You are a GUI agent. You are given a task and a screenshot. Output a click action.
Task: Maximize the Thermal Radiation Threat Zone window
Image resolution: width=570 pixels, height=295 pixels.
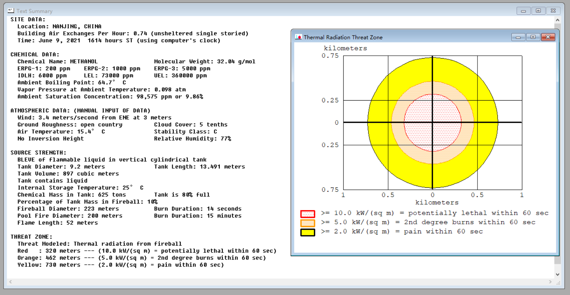[x=533, y=37]
